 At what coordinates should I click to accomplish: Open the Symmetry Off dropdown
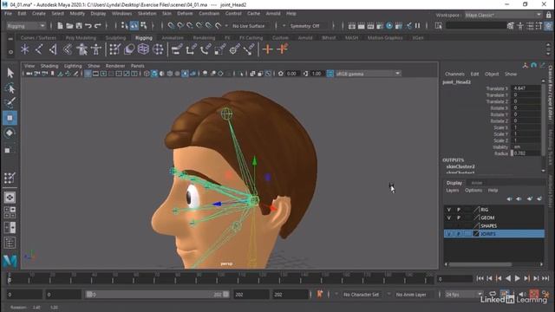(304, 26)
